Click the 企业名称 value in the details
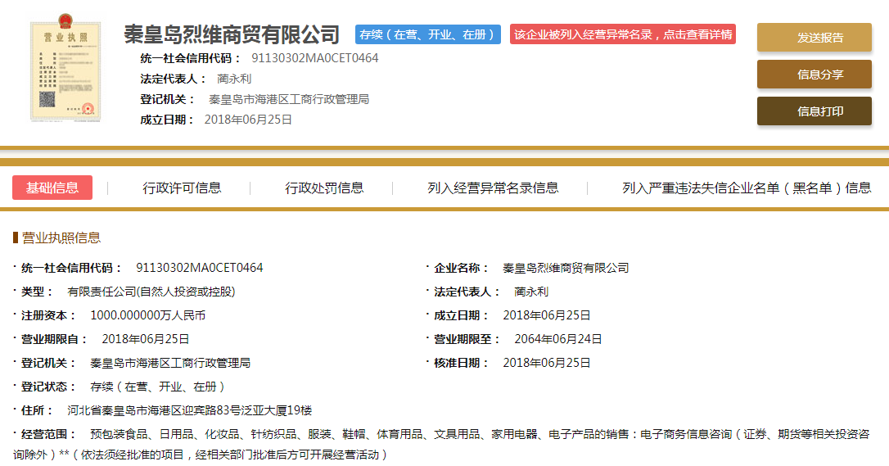 pyautogui.click(x=566, y=268)
